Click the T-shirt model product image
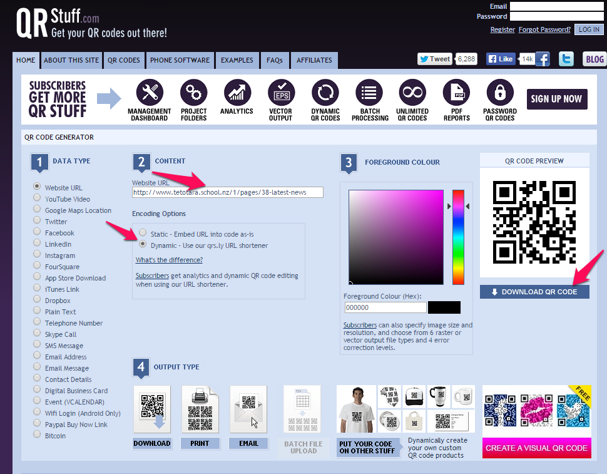607x474 pixels. tap(357, 409)
